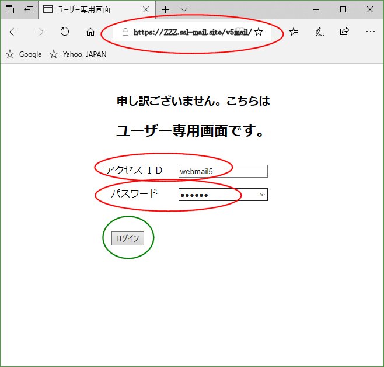
Task: Toggle reading view book icon in address bar
Action: point(240,32)
